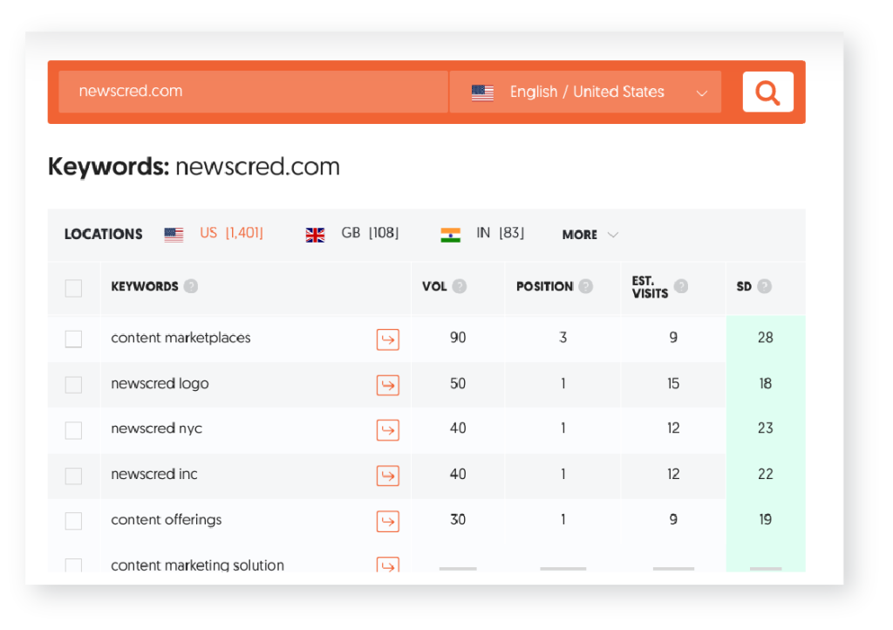Screen dimensions: 893x630
Task: Show help tooltip for SD column
Action: coord(765,286)
